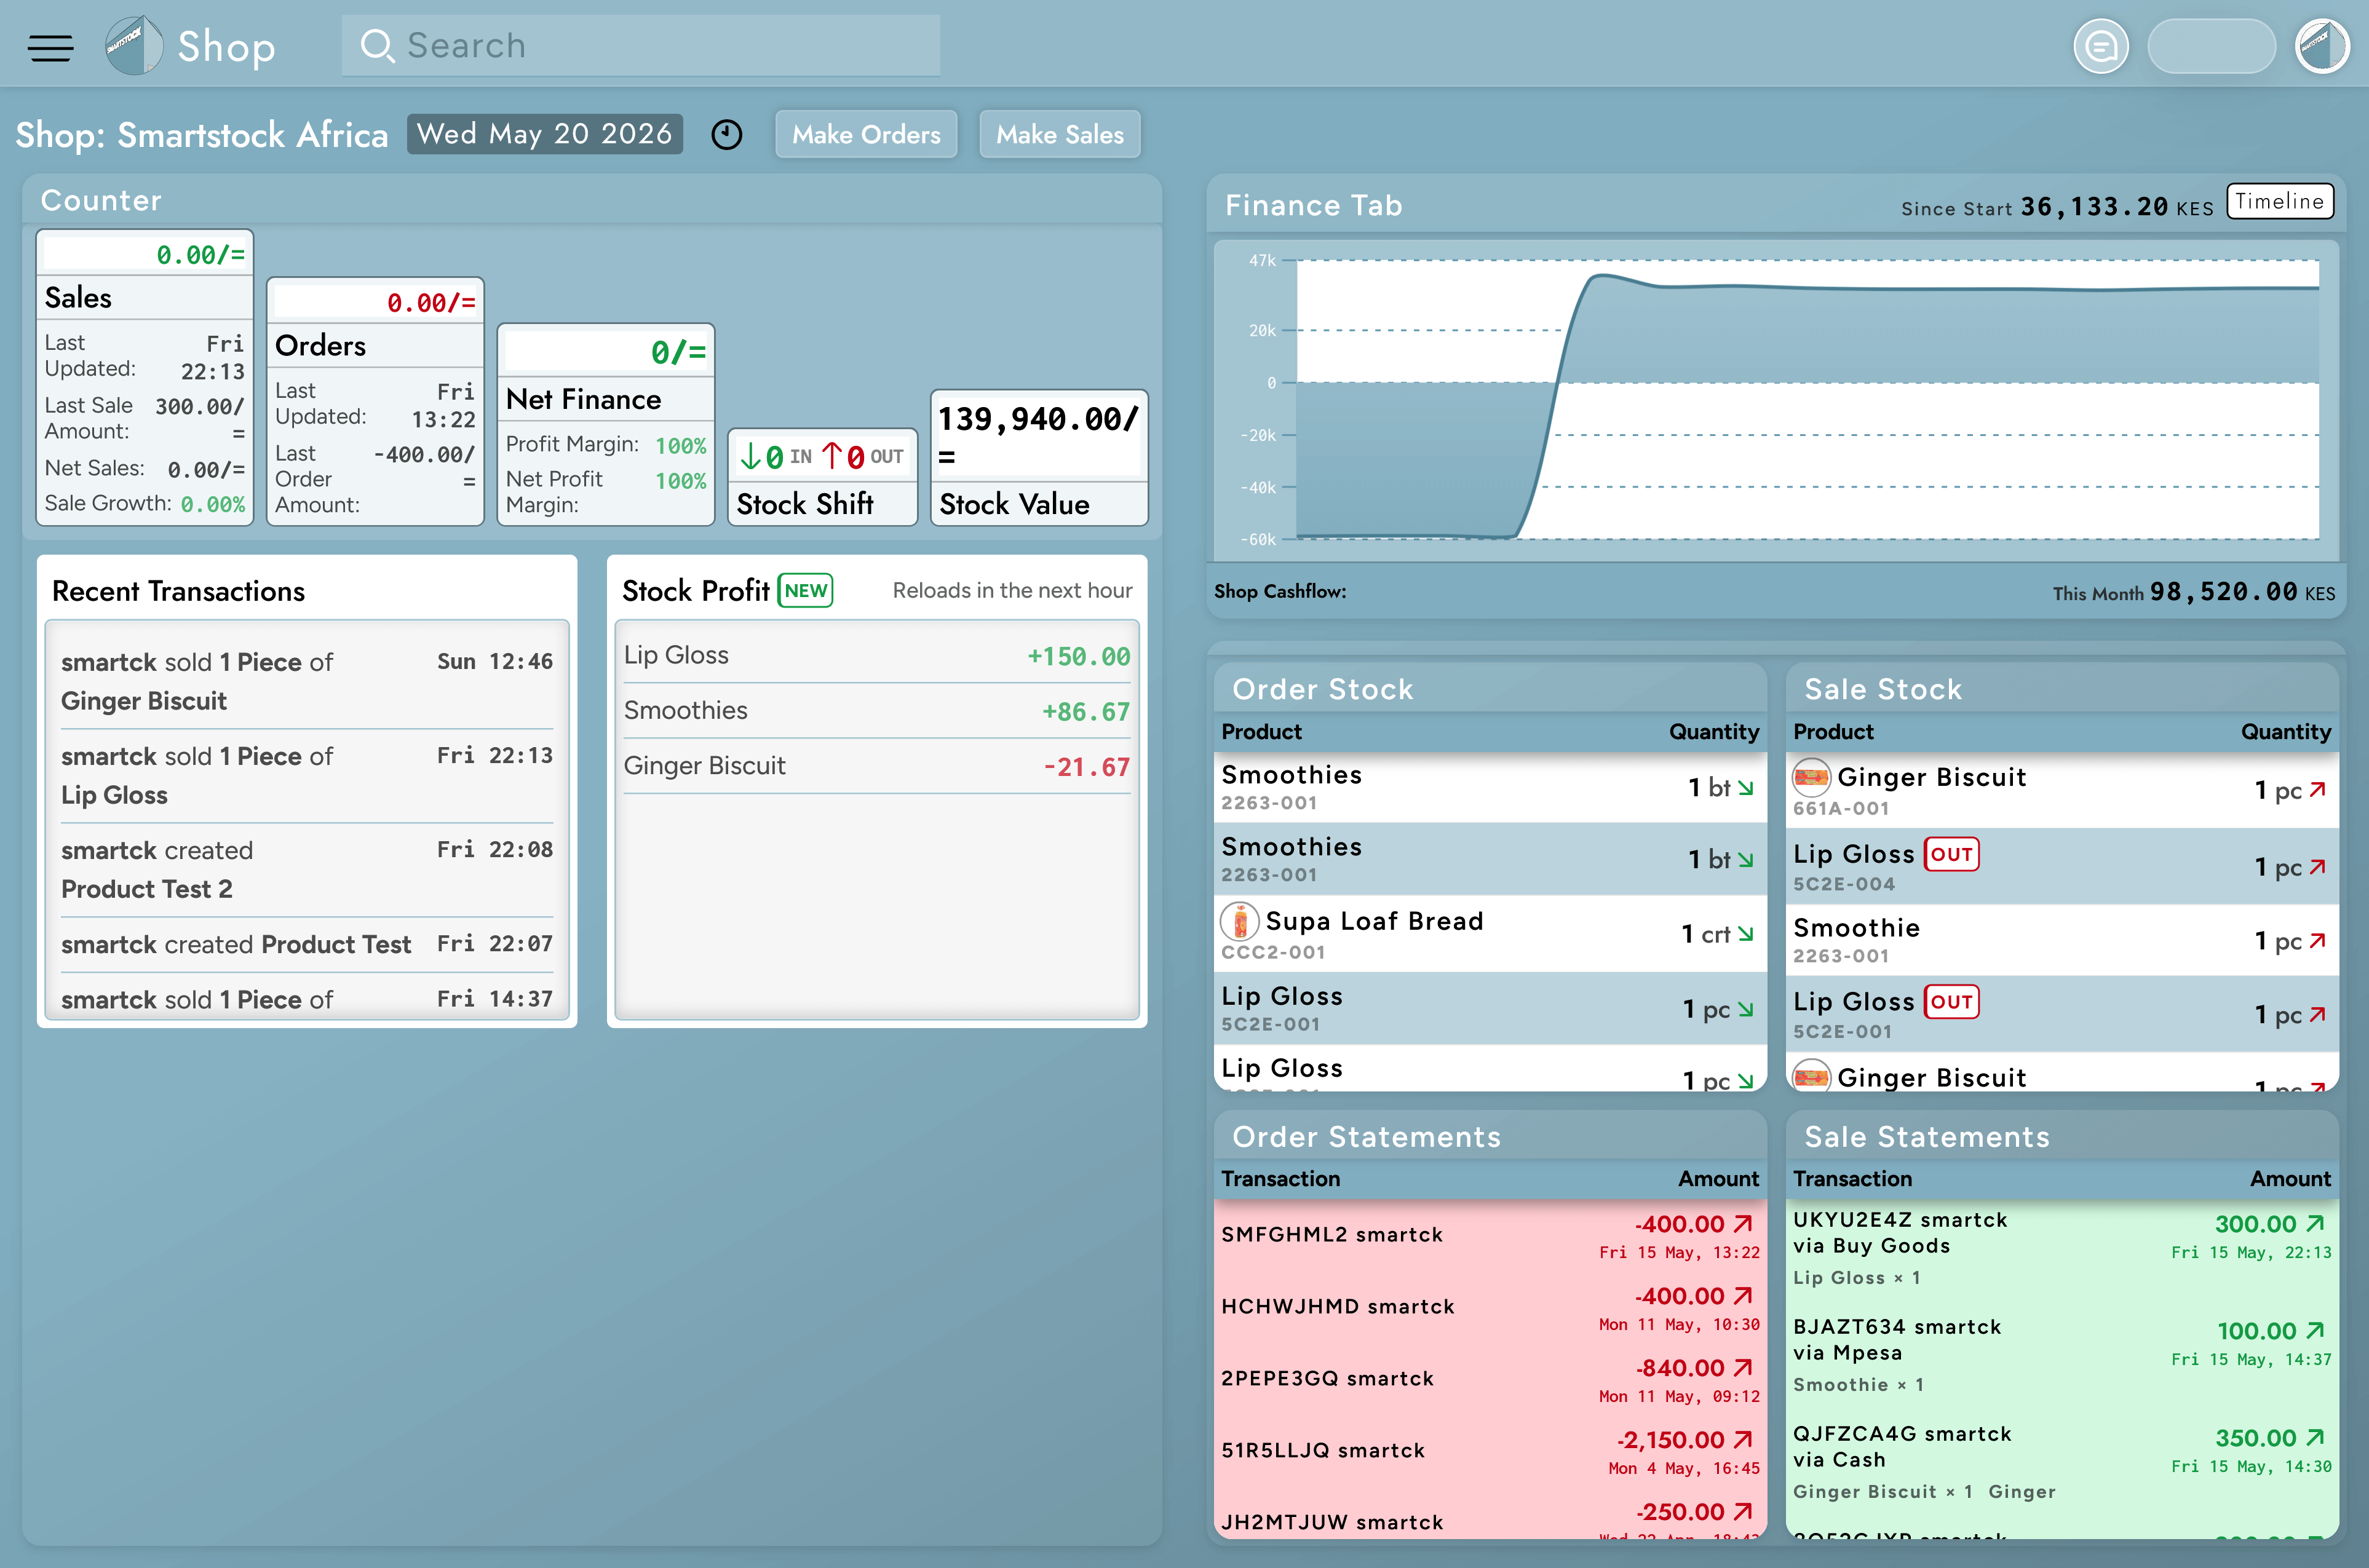
Task: Select Ginger Biscuit -21.67 profit row
Action: [x=877, y=767]
